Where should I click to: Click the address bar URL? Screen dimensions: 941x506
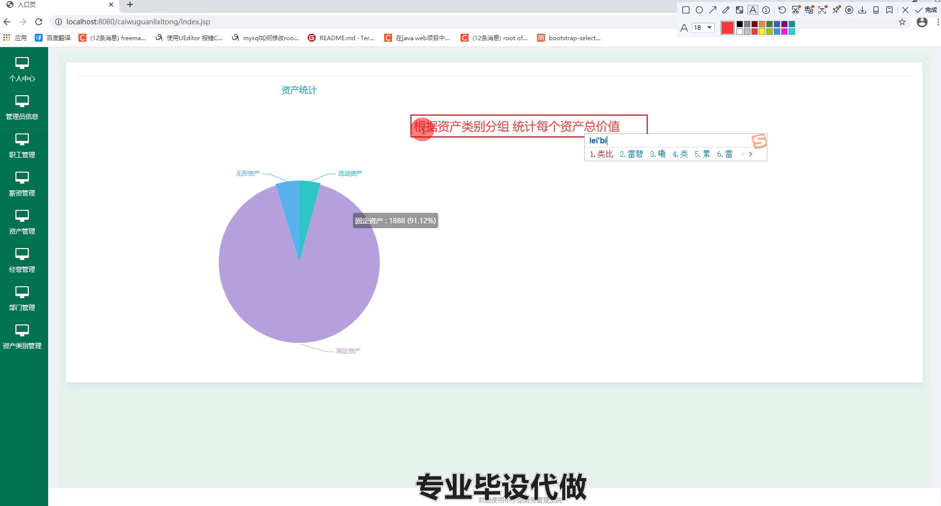coord(138,22)
